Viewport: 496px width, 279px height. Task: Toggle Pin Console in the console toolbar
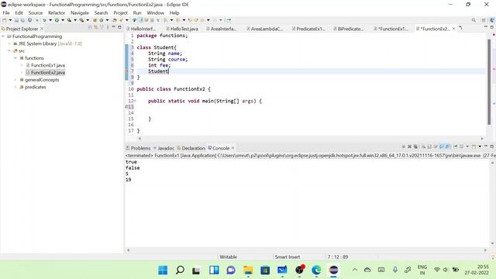point(455,146)
